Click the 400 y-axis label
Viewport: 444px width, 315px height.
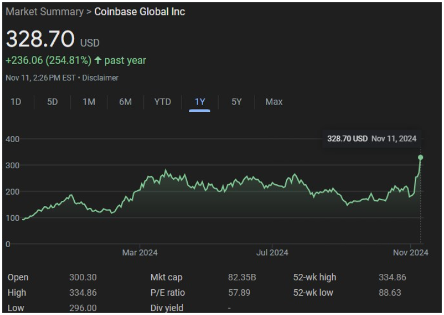pos(13,139)
